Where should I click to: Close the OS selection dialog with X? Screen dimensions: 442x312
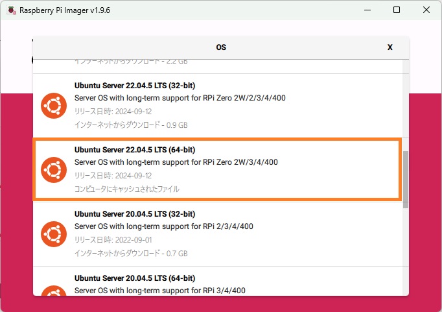[390, 47]
